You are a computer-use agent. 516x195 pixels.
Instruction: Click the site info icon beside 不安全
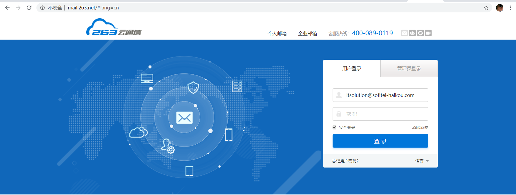pyautogui.click(x=42, y=8)
